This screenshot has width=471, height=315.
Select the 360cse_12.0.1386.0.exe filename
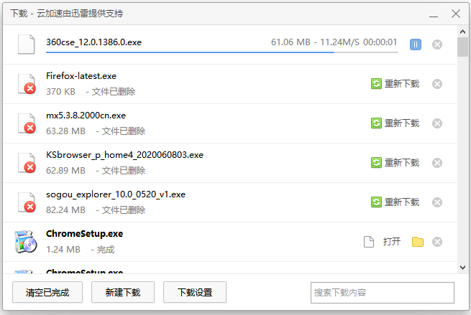pyautogui.click(x=93, y=42)
